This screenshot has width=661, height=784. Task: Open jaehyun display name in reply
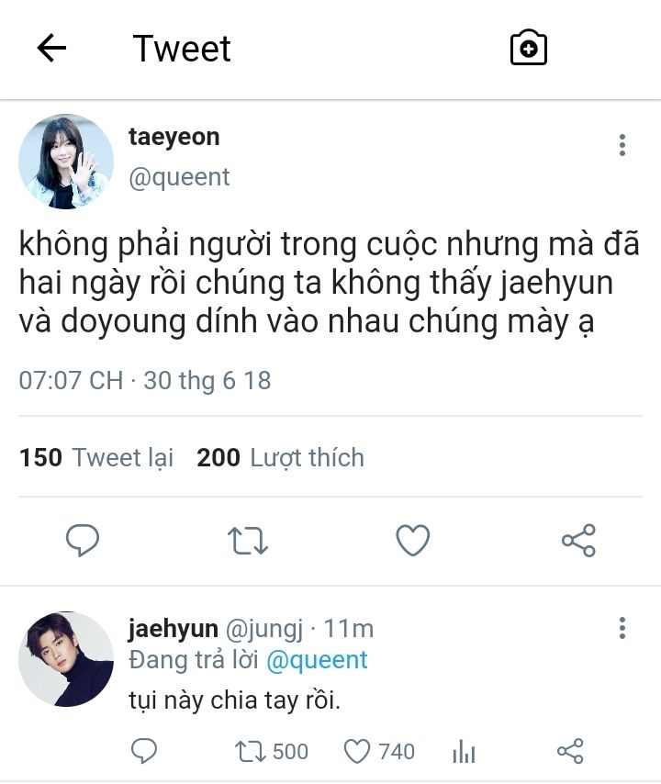(173, 629)
